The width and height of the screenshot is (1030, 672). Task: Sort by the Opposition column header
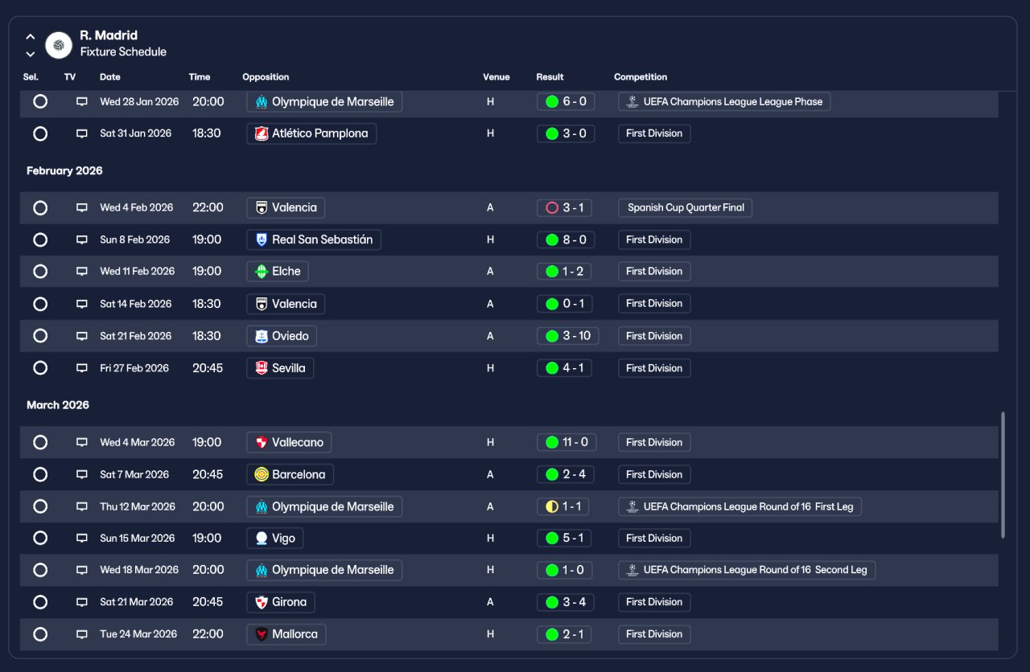coord(266,77)
